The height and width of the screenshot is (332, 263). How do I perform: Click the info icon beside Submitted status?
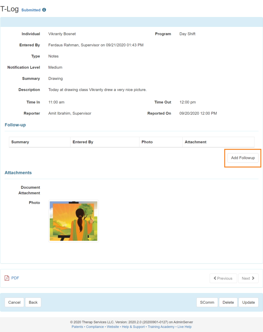coord(44,10)
